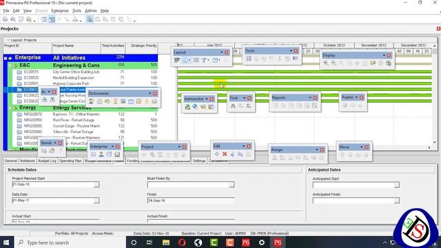Click the globe icon in the Administra toolbar
The height and width of the screenshot is (248, 441).
(195, 107)
